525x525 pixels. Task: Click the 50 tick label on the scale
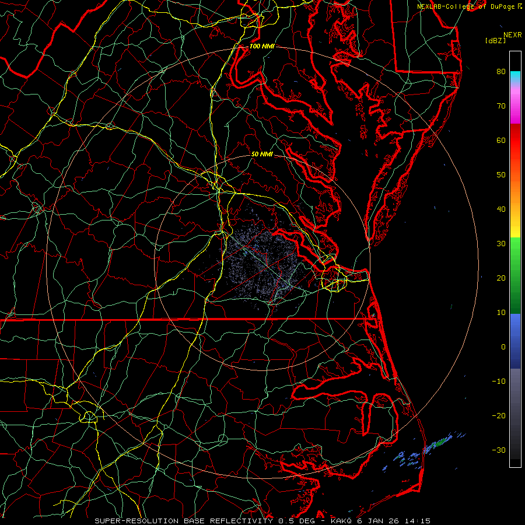tap(501, 175)
